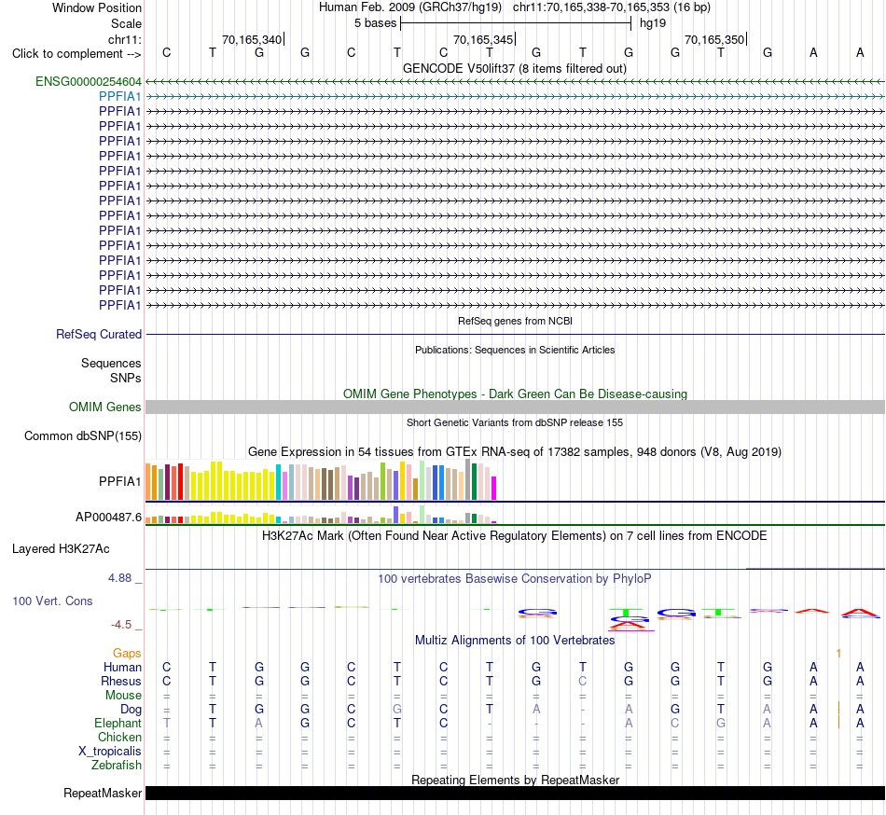Select the 'chr11:' ruler label
This screenshot has width=886, height=815.
tap(124, 39)
